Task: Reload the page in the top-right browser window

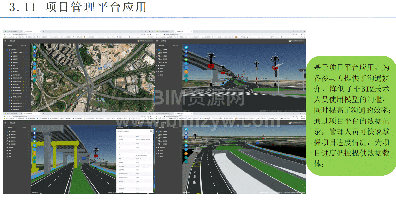Action: 161,34
